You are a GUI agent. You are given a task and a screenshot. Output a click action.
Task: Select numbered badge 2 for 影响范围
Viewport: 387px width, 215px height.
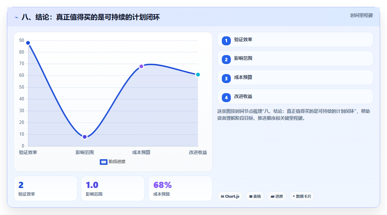tap(226, 60)
